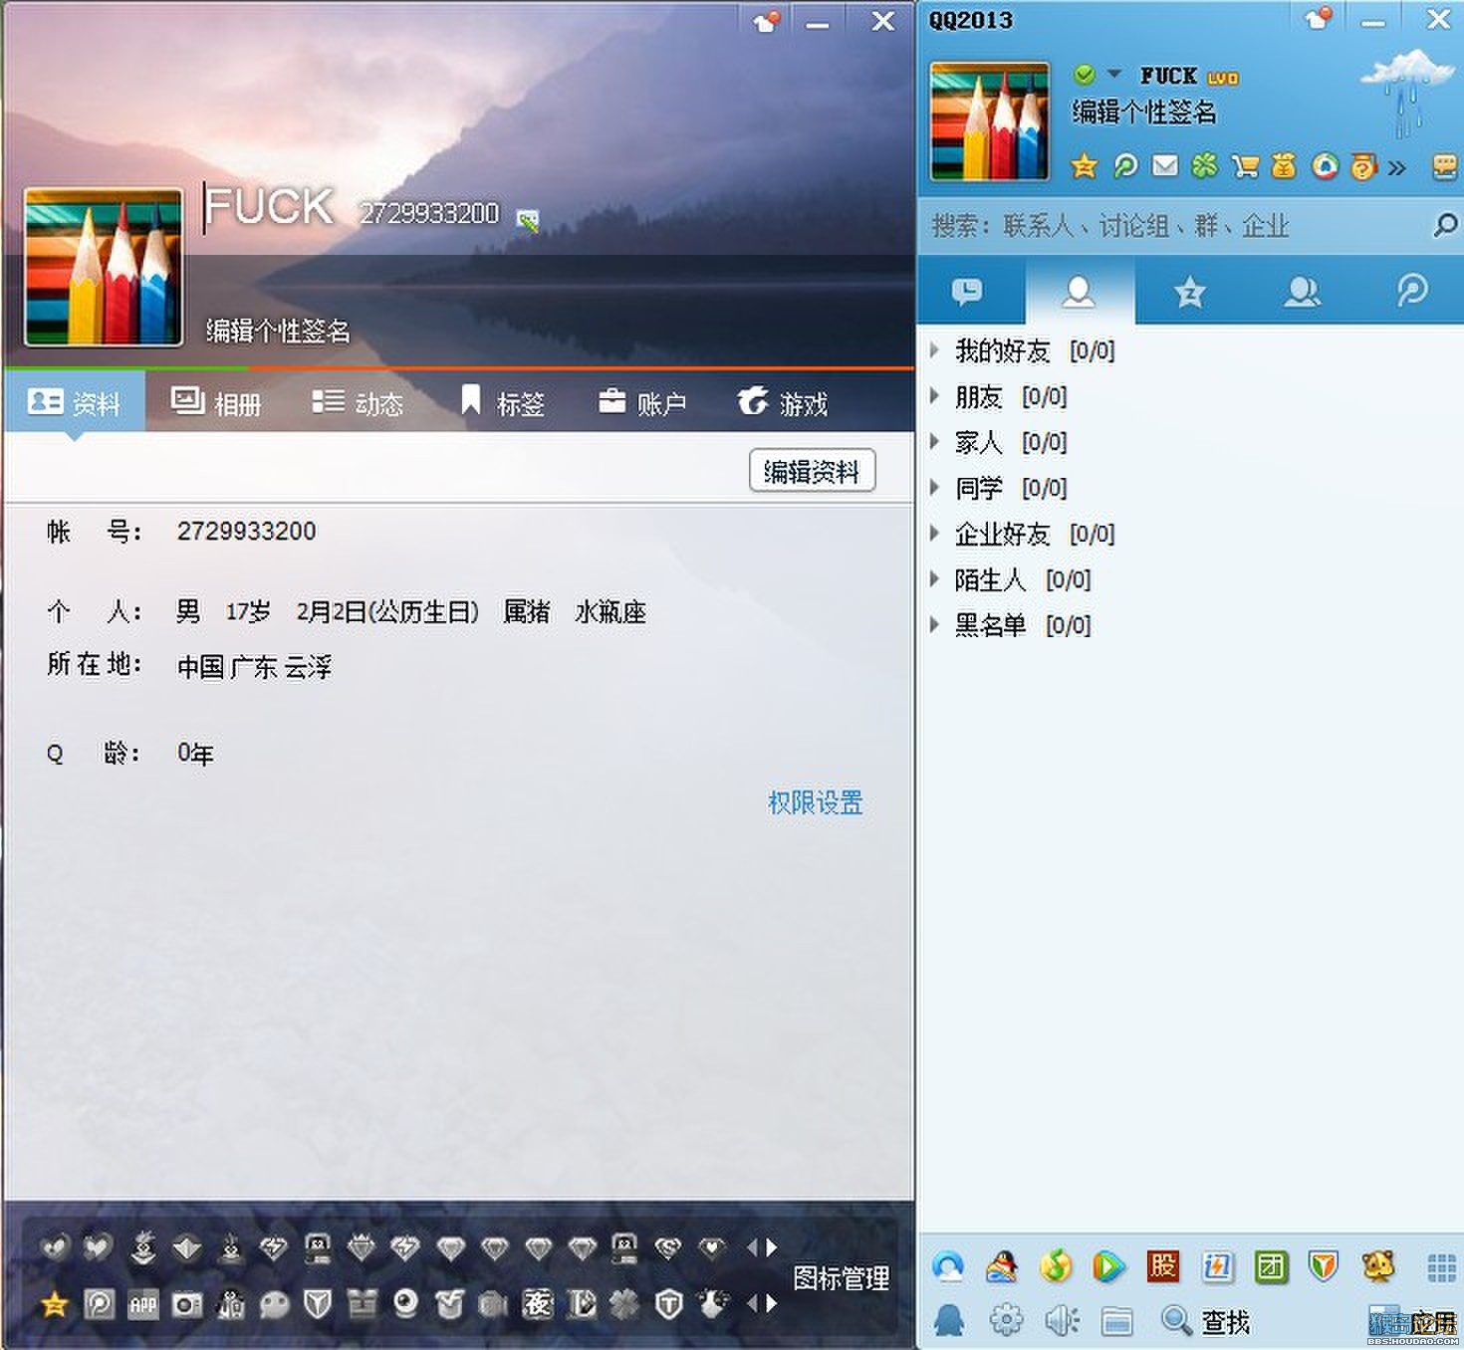Edit signature text in profile window

(x=278, y=331)
